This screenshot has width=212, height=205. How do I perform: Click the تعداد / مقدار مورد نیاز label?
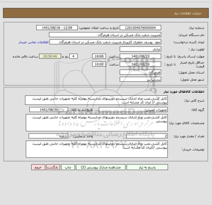click(189, 136)
